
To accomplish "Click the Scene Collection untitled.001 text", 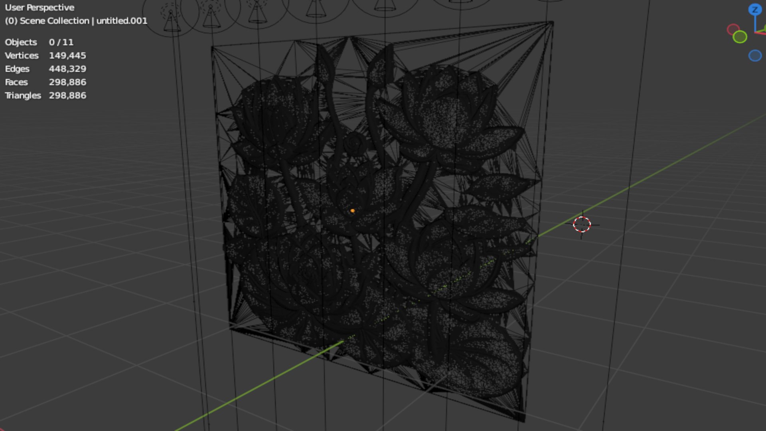I will point(76,21).
